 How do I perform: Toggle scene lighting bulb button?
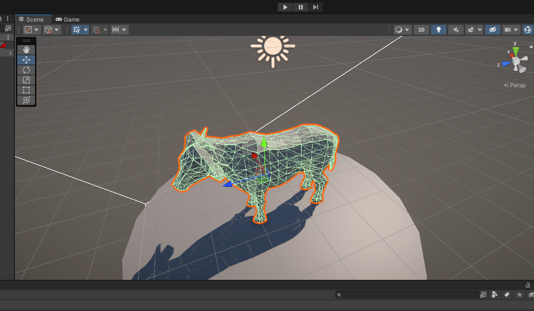(x=438, y=30)
